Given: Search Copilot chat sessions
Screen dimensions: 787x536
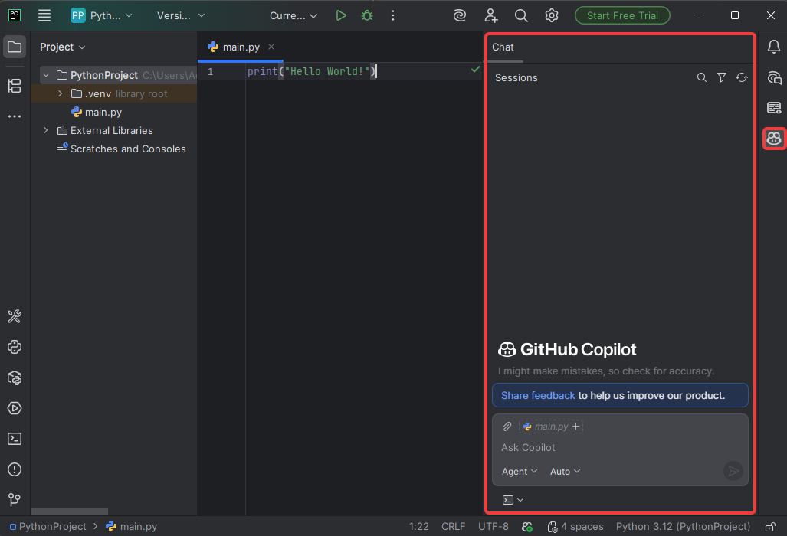Looking at the screenshot, I should click(702, 77).
